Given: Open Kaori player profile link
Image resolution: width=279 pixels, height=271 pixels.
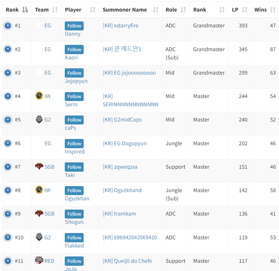Looking at the screenshot, I should point(71,57).
